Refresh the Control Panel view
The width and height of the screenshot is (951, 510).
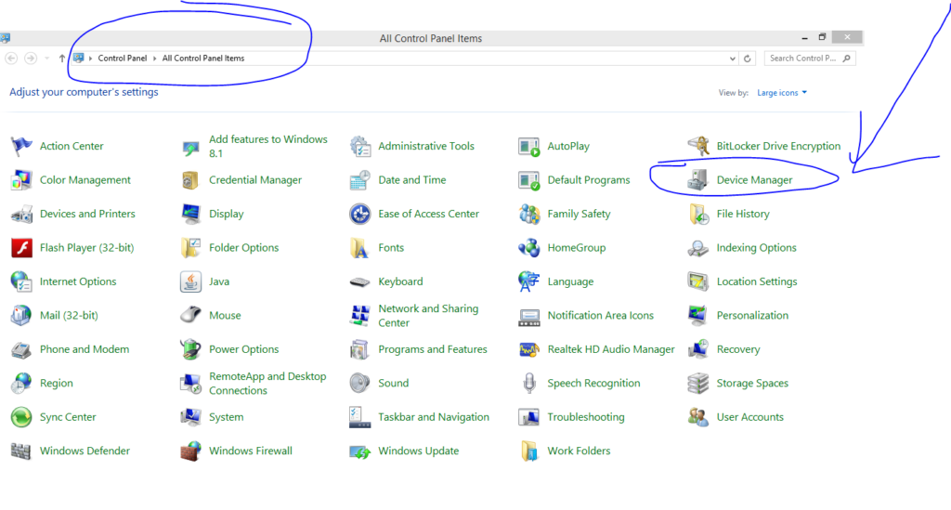[748, 59]
